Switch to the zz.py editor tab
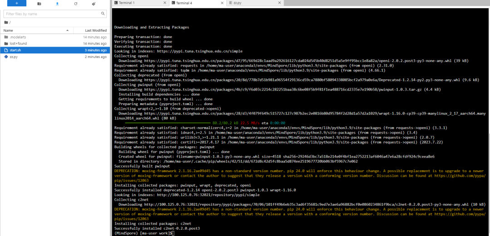 tap(255, 3)
